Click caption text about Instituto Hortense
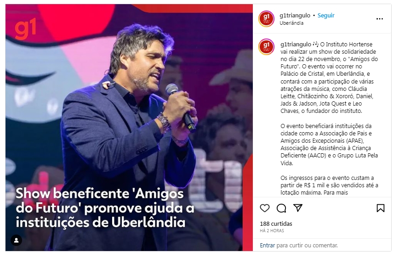399x257 pixels. [329, 78]
